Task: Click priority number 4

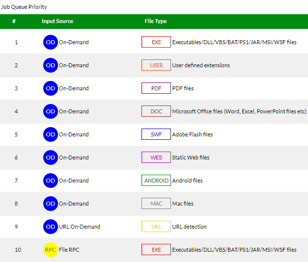Action: (x=16, y=111)
